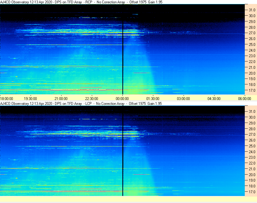Viewport: 257px width, 203px height.
Task: Click 22.0 on the RCP frequency axis
Action: (x=252, y=62)
